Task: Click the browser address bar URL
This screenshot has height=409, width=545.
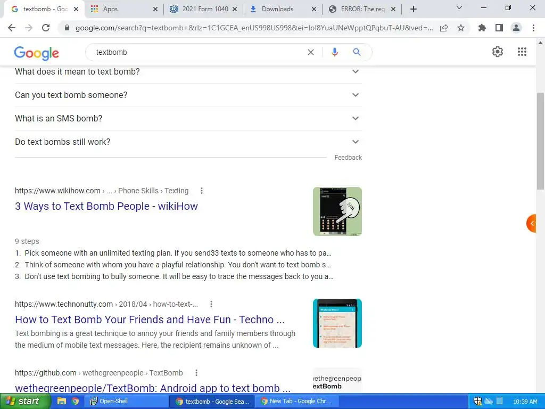Action: click(x=254, y=28)
